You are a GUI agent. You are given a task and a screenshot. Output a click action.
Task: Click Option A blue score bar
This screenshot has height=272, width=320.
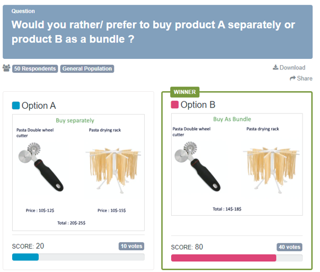[x=25, y=257]
